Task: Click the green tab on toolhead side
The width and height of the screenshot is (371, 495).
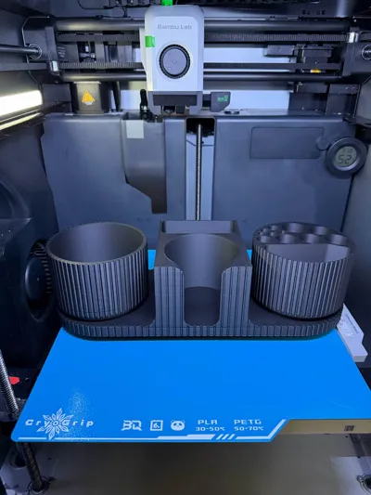Action: tap(149, 42)
